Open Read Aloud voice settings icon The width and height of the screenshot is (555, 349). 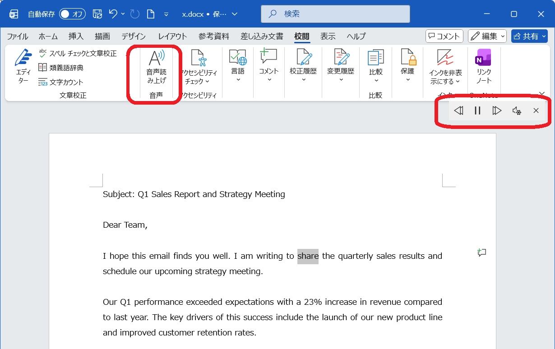pos(517,110)
